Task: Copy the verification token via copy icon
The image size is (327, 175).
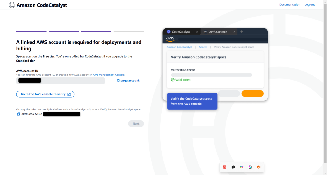Action: click(x=19, y=114)
